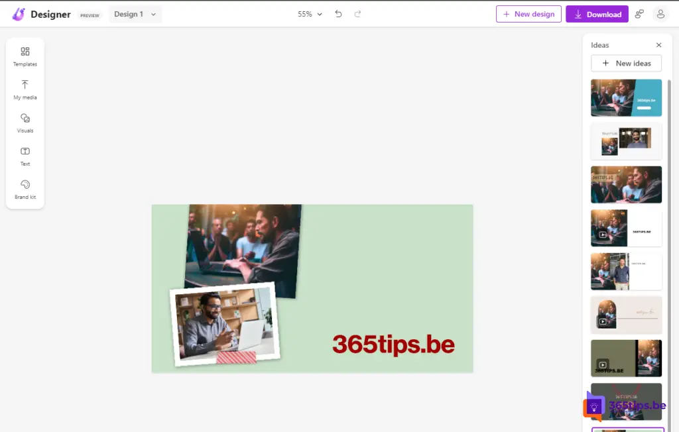Screen dimensions: 679x432
Task: Click the purple Download button
Action: (597, 14)
